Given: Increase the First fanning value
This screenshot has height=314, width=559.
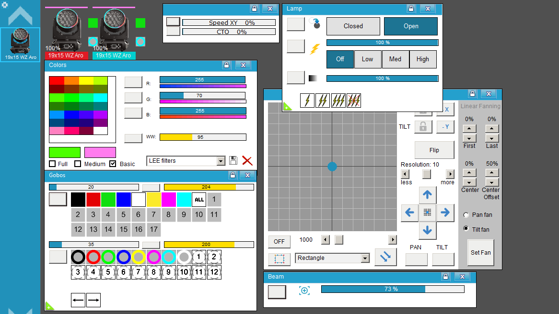Looking at the screenshot, I should point(469,128).
